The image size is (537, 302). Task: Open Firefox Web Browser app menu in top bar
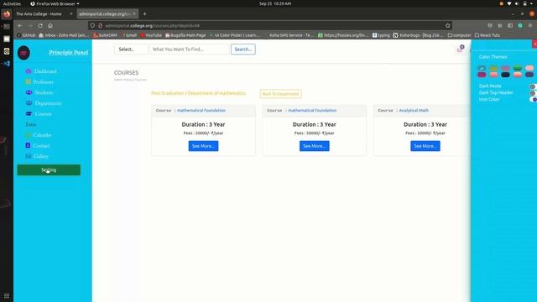coord(55,3)
